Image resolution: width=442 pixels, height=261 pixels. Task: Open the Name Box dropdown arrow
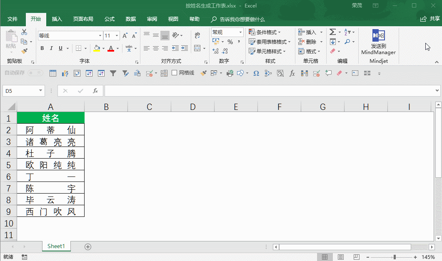pos(40,90)
